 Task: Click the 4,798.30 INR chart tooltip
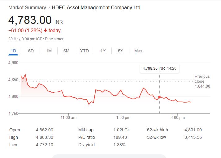pyautogui.click(x=159, y=68)
